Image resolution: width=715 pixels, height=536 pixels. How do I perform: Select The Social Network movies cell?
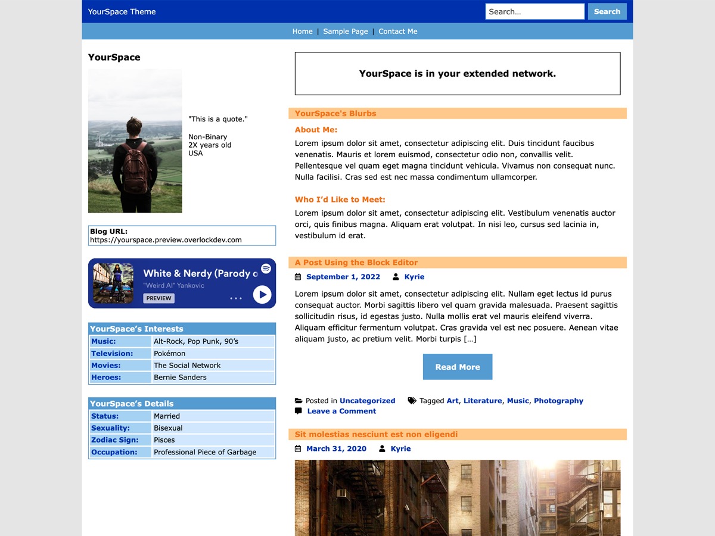coord(214,366)
